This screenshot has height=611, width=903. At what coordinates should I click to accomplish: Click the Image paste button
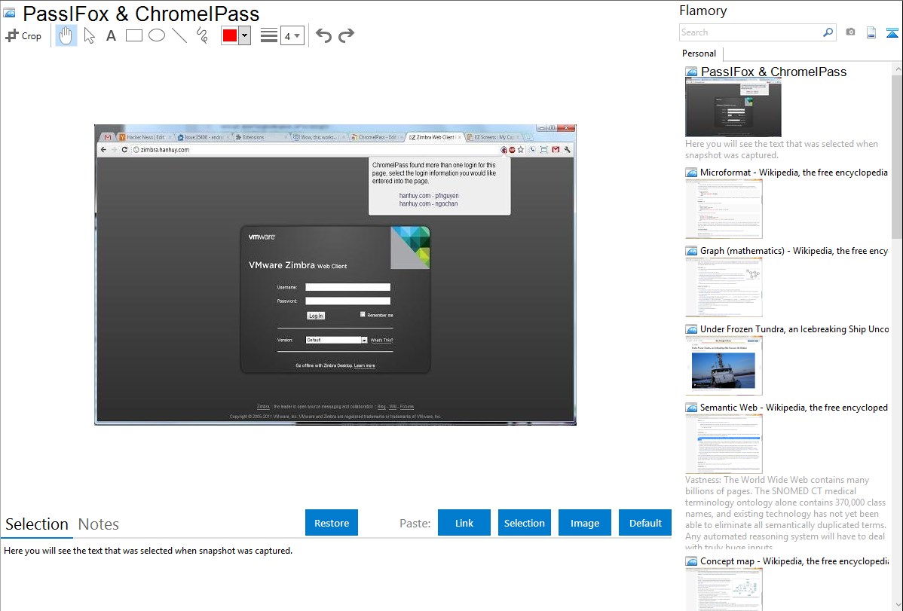[x=585, y=523]
